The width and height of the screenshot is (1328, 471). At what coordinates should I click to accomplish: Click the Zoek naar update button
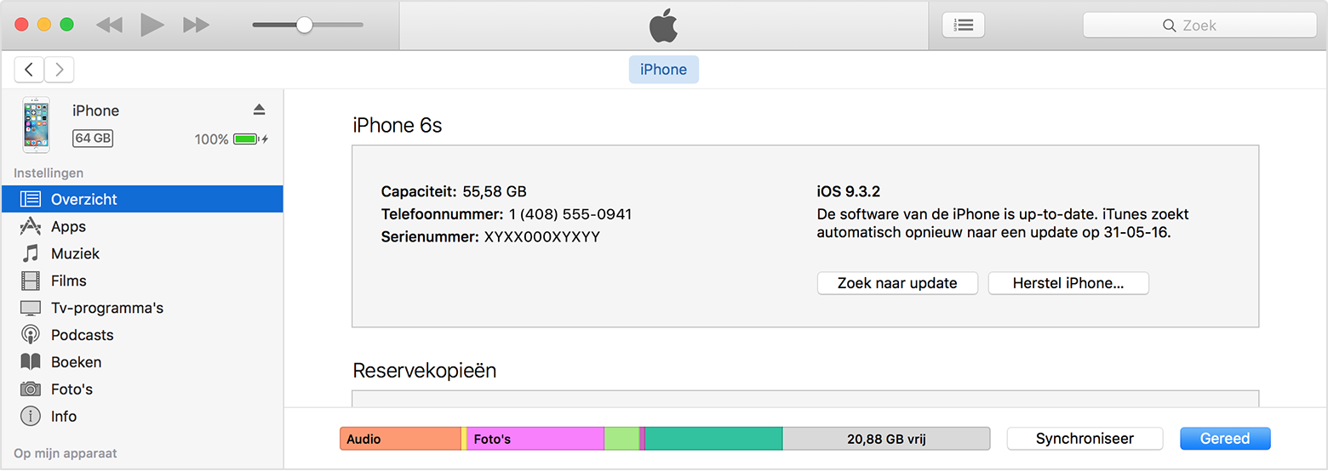tap(897, 283)
